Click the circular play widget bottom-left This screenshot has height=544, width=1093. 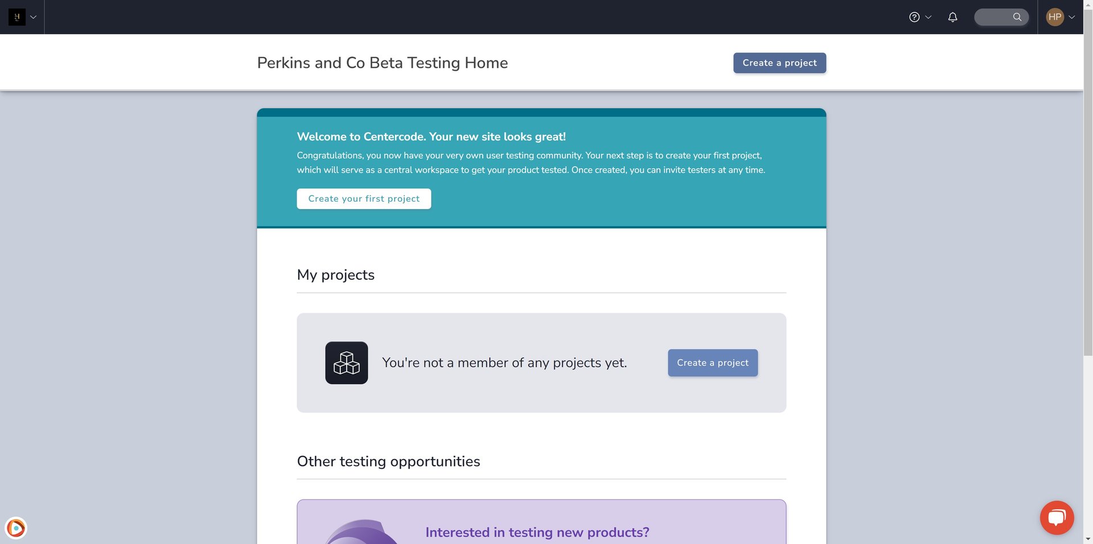coord(16,528)
